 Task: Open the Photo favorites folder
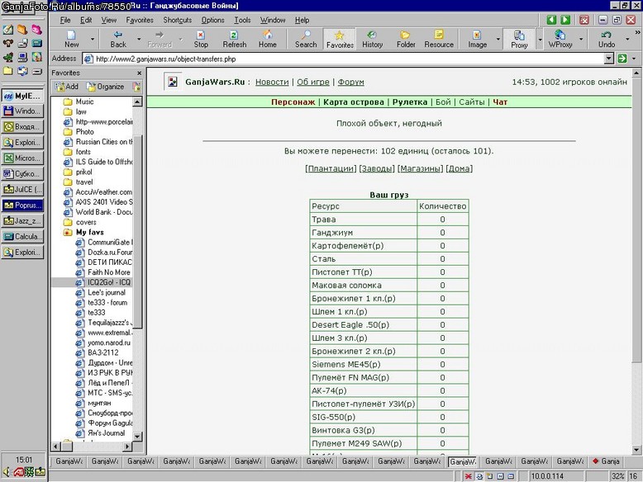point(79,132)
